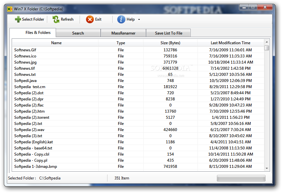This screenshot has width=282, height=193.
Task: Click the size value 424660
Action: [170, 129]
